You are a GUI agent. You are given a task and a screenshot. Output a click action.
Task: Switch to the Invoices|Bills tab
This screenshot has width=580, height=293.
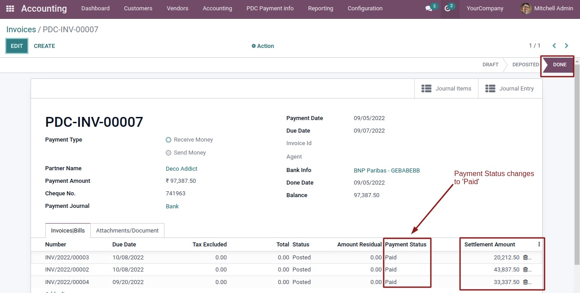(x=68, y=231)
